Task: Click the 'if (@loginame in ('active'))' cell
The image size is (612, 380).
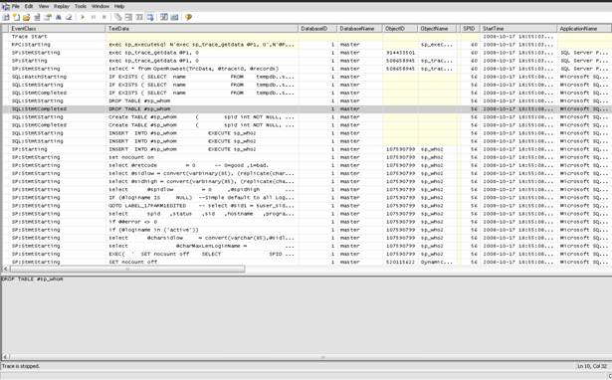Action: point(201,230)
